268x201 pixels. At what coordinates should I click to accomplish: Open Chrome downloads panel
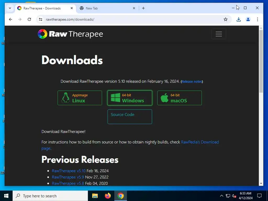point(239,19)
